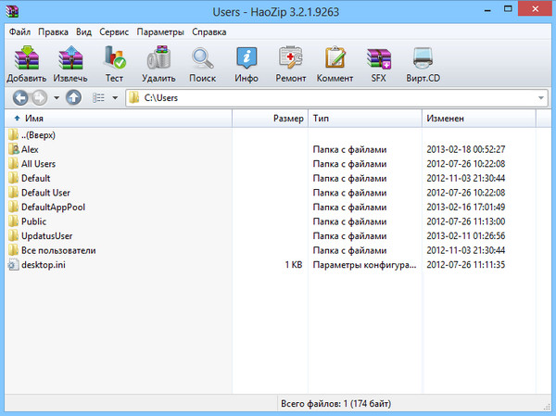Click the date 2013-02-11 01:26:56
Viewport: 556px width, 416px height.
tap(465, 236)
